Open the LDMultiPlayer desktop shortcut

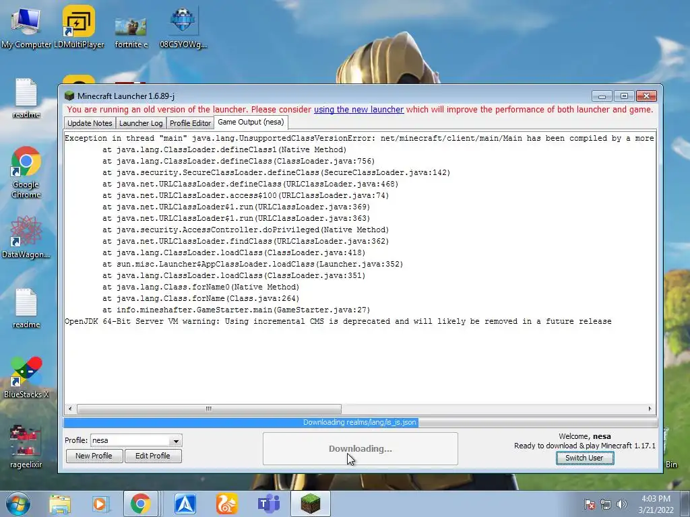(x=79, y=26)
